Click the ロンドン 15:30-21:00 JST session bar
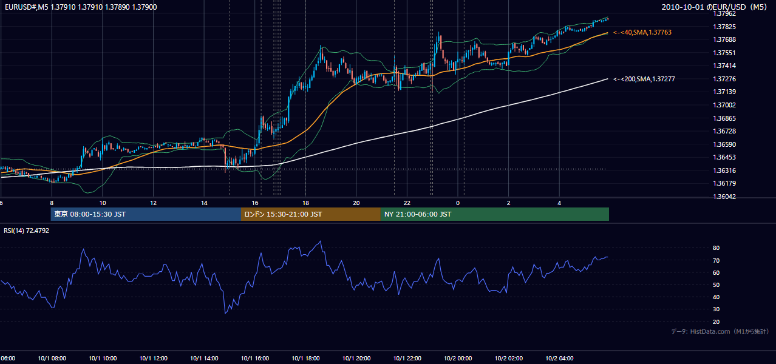 [311, 214]
